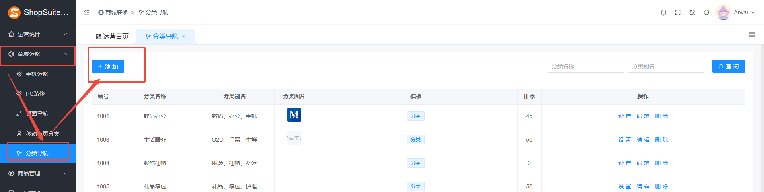Click 编辑 for row 1001 数码办公
The image size is (764, 192).
point(643,116)
